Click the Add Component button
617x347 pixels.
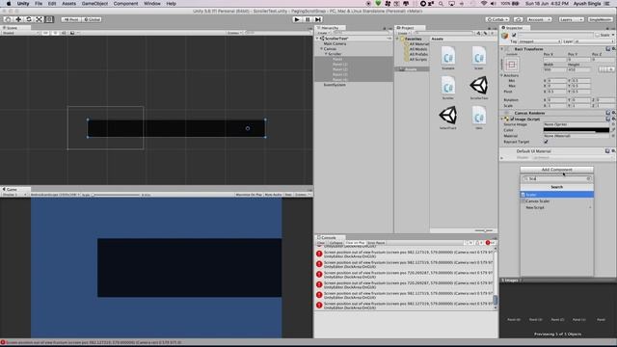[x=556, y=170]
